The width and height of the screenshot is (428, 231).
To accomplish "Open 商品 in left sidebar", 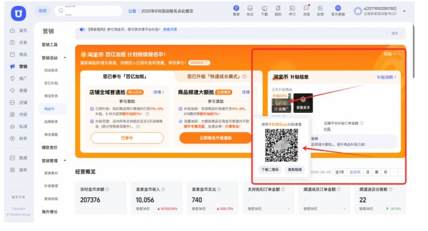I will (x=18, y=55).
